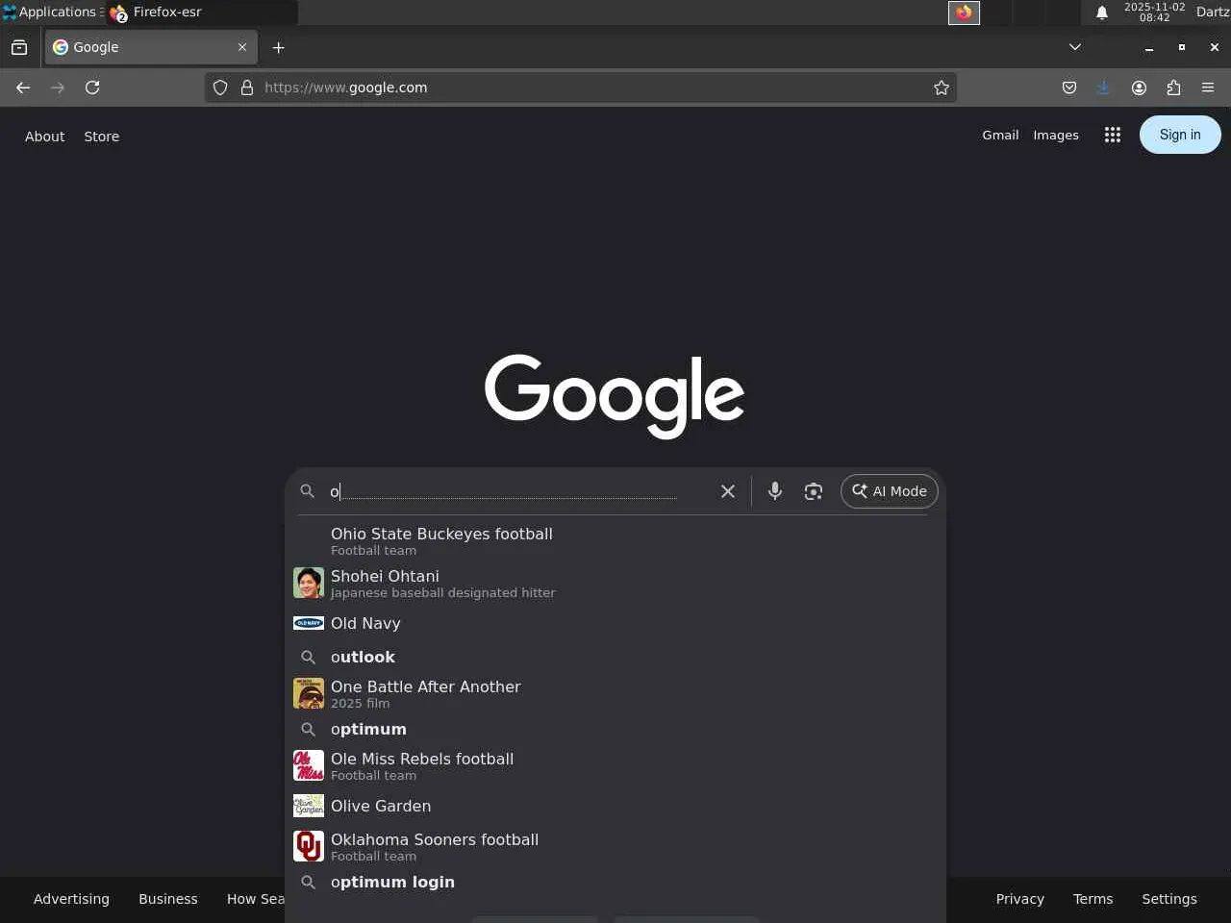
Task: Go to Google Images
Action: click(1056, 136)
